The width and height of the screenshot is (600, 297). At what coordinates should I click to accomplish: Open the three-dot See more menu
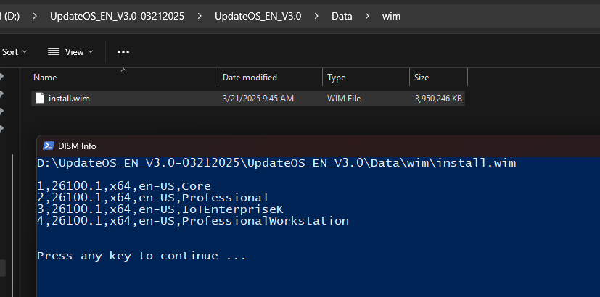coord(123,52)
